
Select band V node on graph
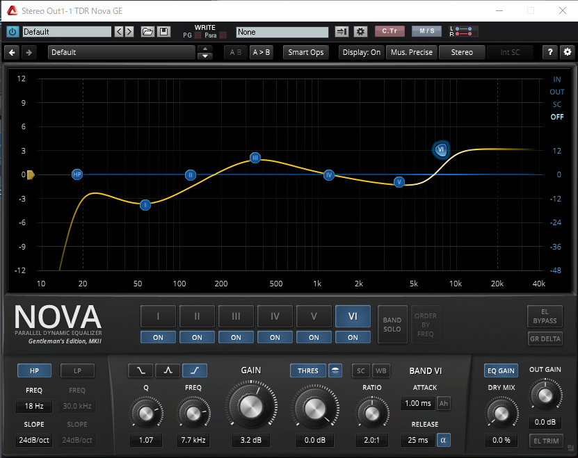(399, 181)
